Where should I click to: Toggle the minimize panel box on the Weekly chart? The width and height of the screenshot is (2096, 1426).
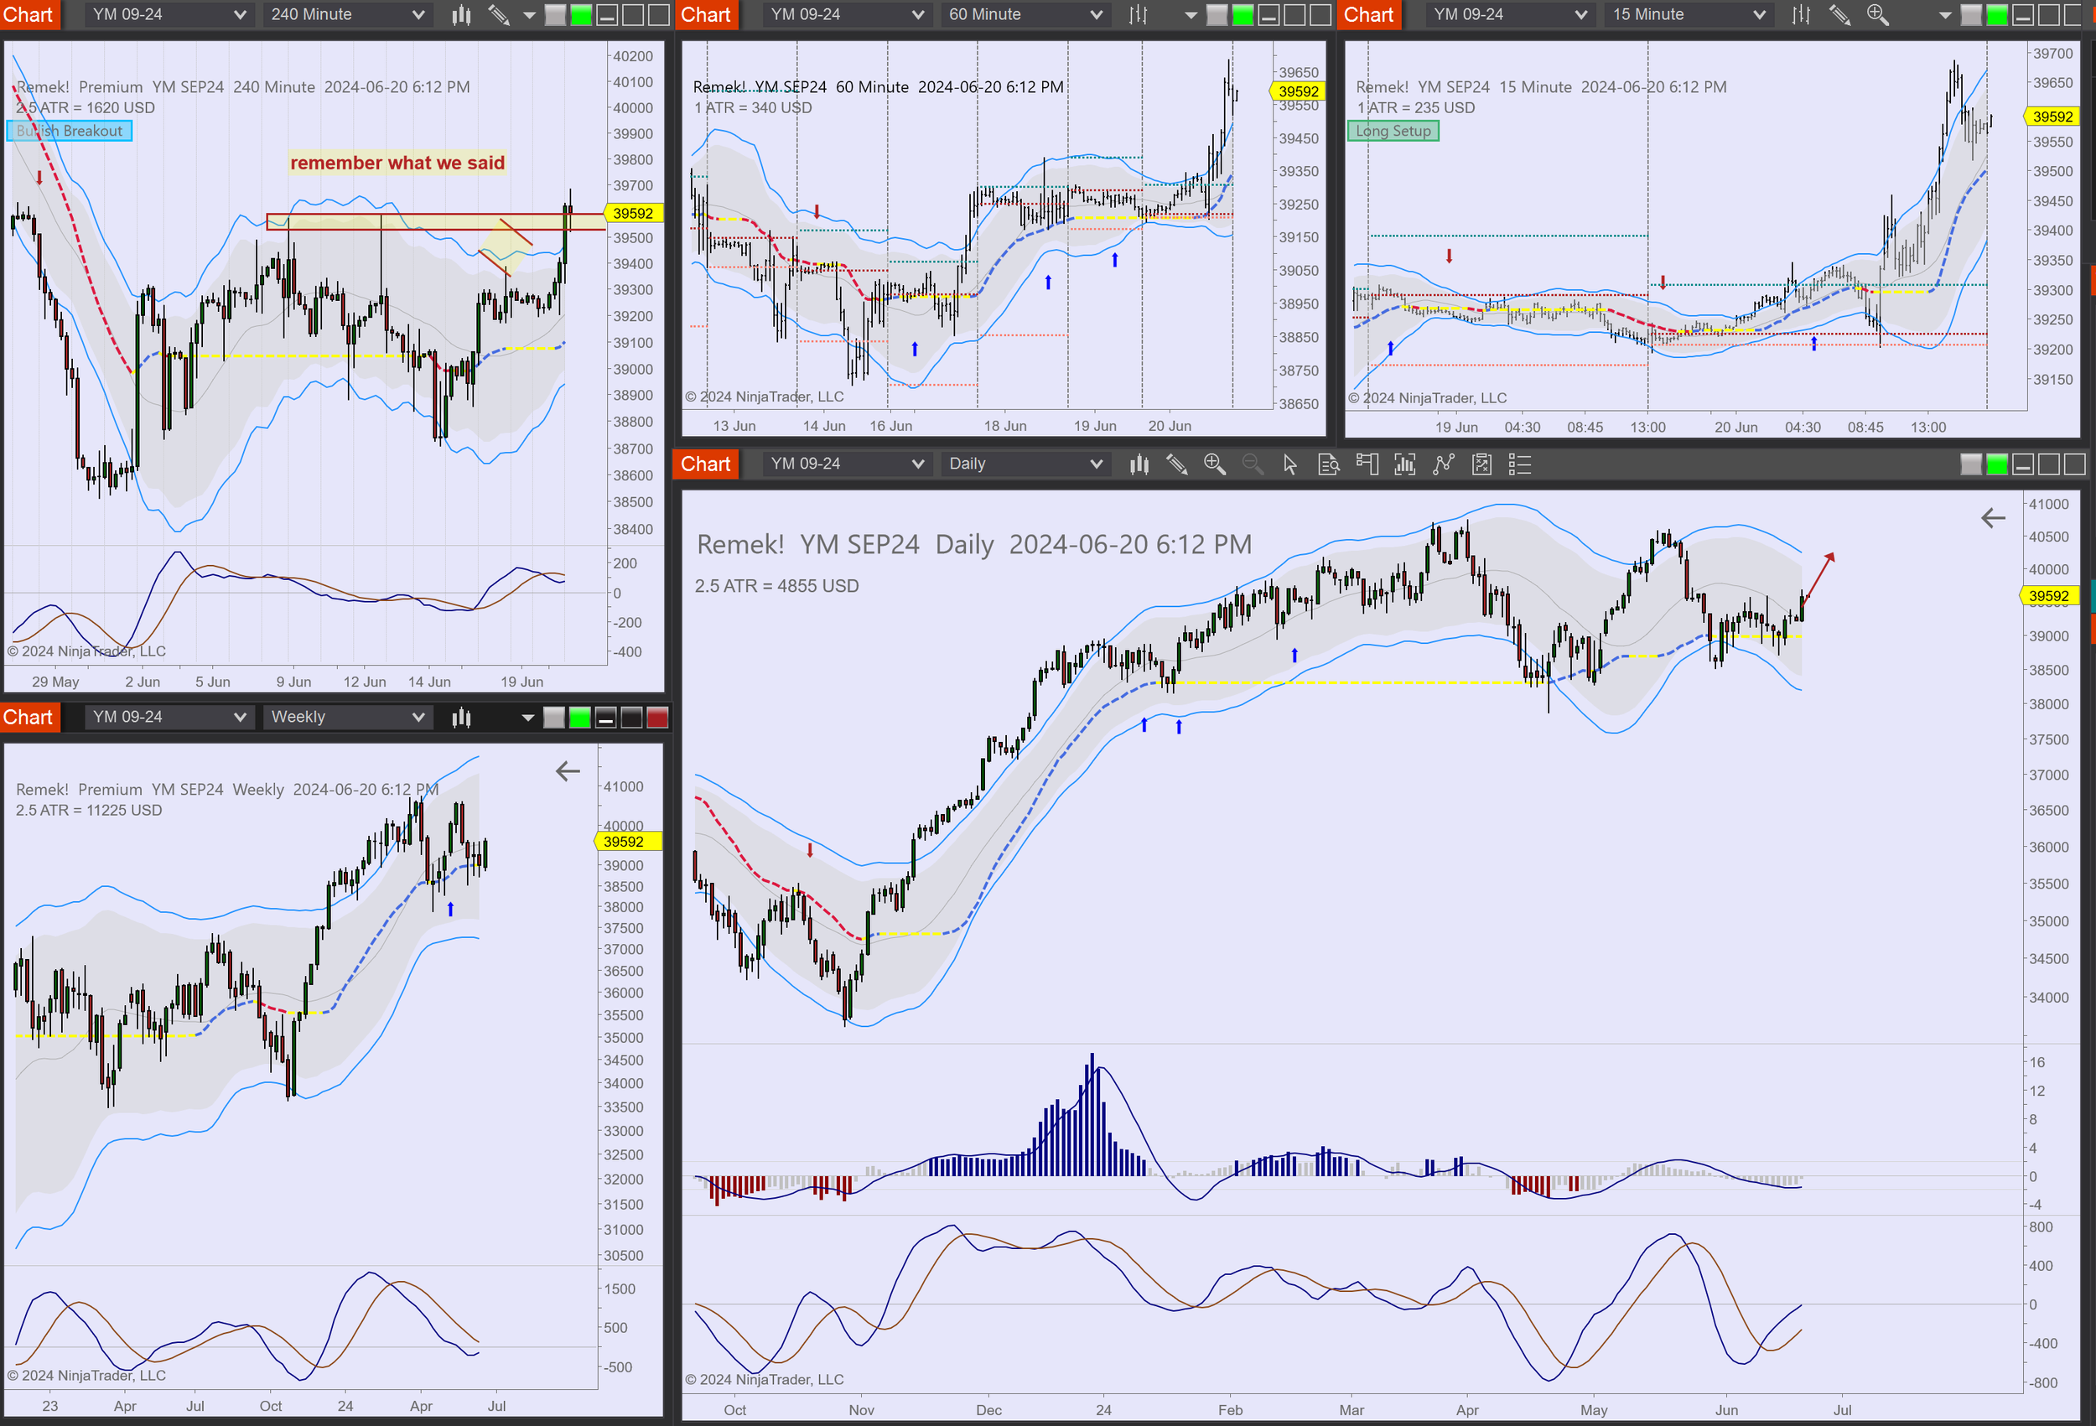coord(604,717)
